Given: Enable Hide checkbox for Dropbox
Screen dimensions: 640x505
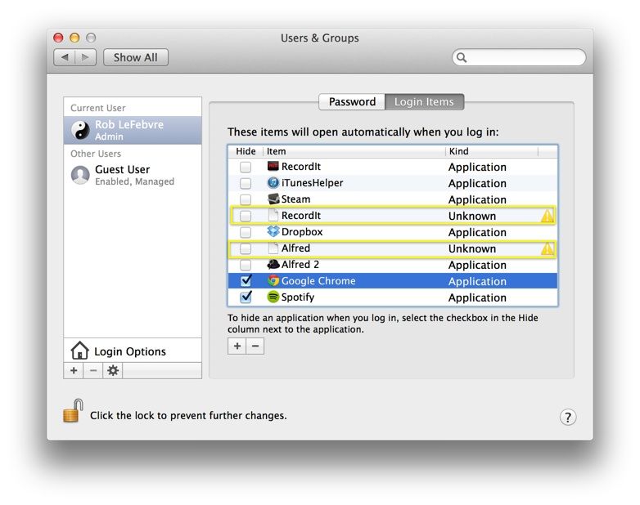Looking at the screenshot, I should [246, 232].
